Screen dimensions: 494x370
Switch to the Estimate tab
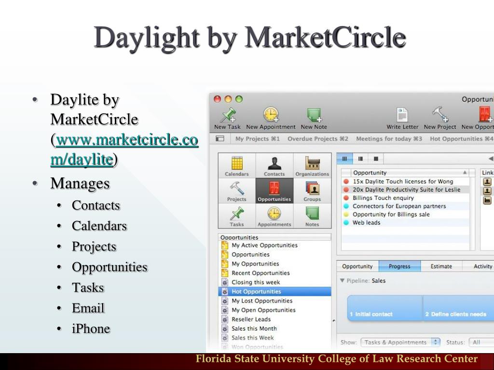tap(441, 266)
